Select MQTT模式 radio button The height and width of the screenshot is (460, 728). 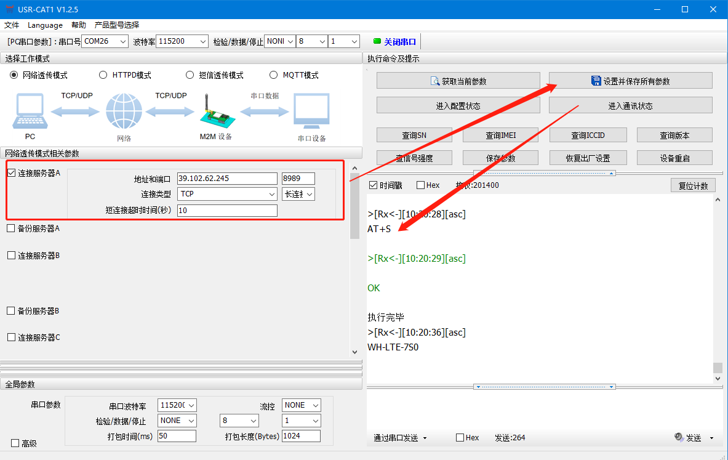[273, 75]
